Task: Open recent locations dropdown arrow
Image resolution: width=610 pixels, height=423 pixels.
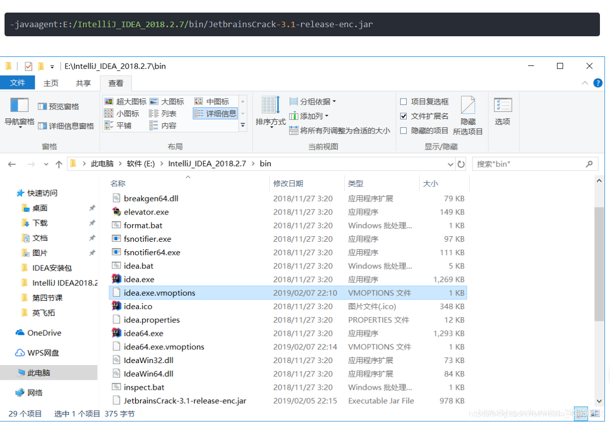Action: (46, 164)
